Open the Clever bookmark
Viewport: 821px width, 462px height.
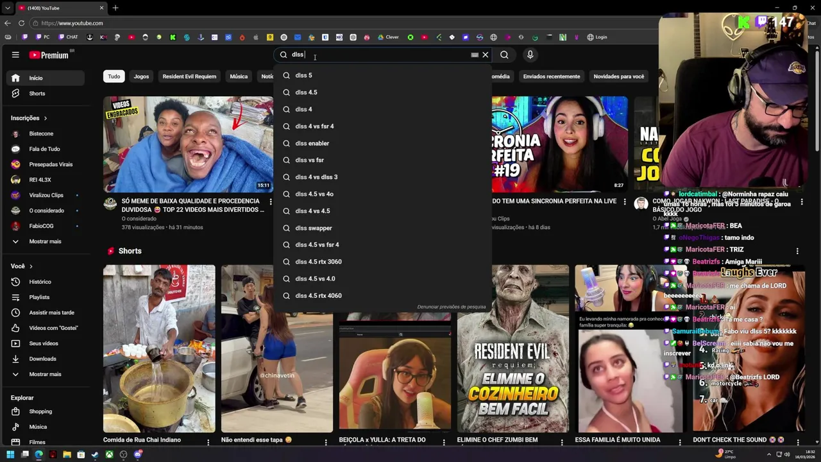[x=388, y=37]
